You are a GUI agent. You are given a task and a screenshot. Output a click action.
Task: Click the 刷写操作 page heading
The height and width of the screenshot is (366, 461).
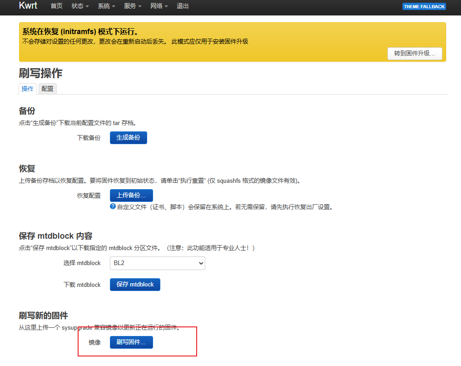tap(40, 73)
